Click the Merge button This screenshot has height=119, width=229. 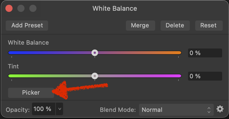point(140,26)
